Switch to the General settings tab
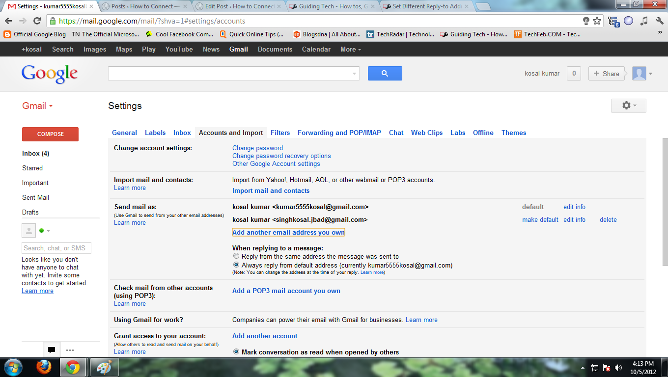Image resolution: width=668 pixels, height=377 pixels. click(124, 133)
